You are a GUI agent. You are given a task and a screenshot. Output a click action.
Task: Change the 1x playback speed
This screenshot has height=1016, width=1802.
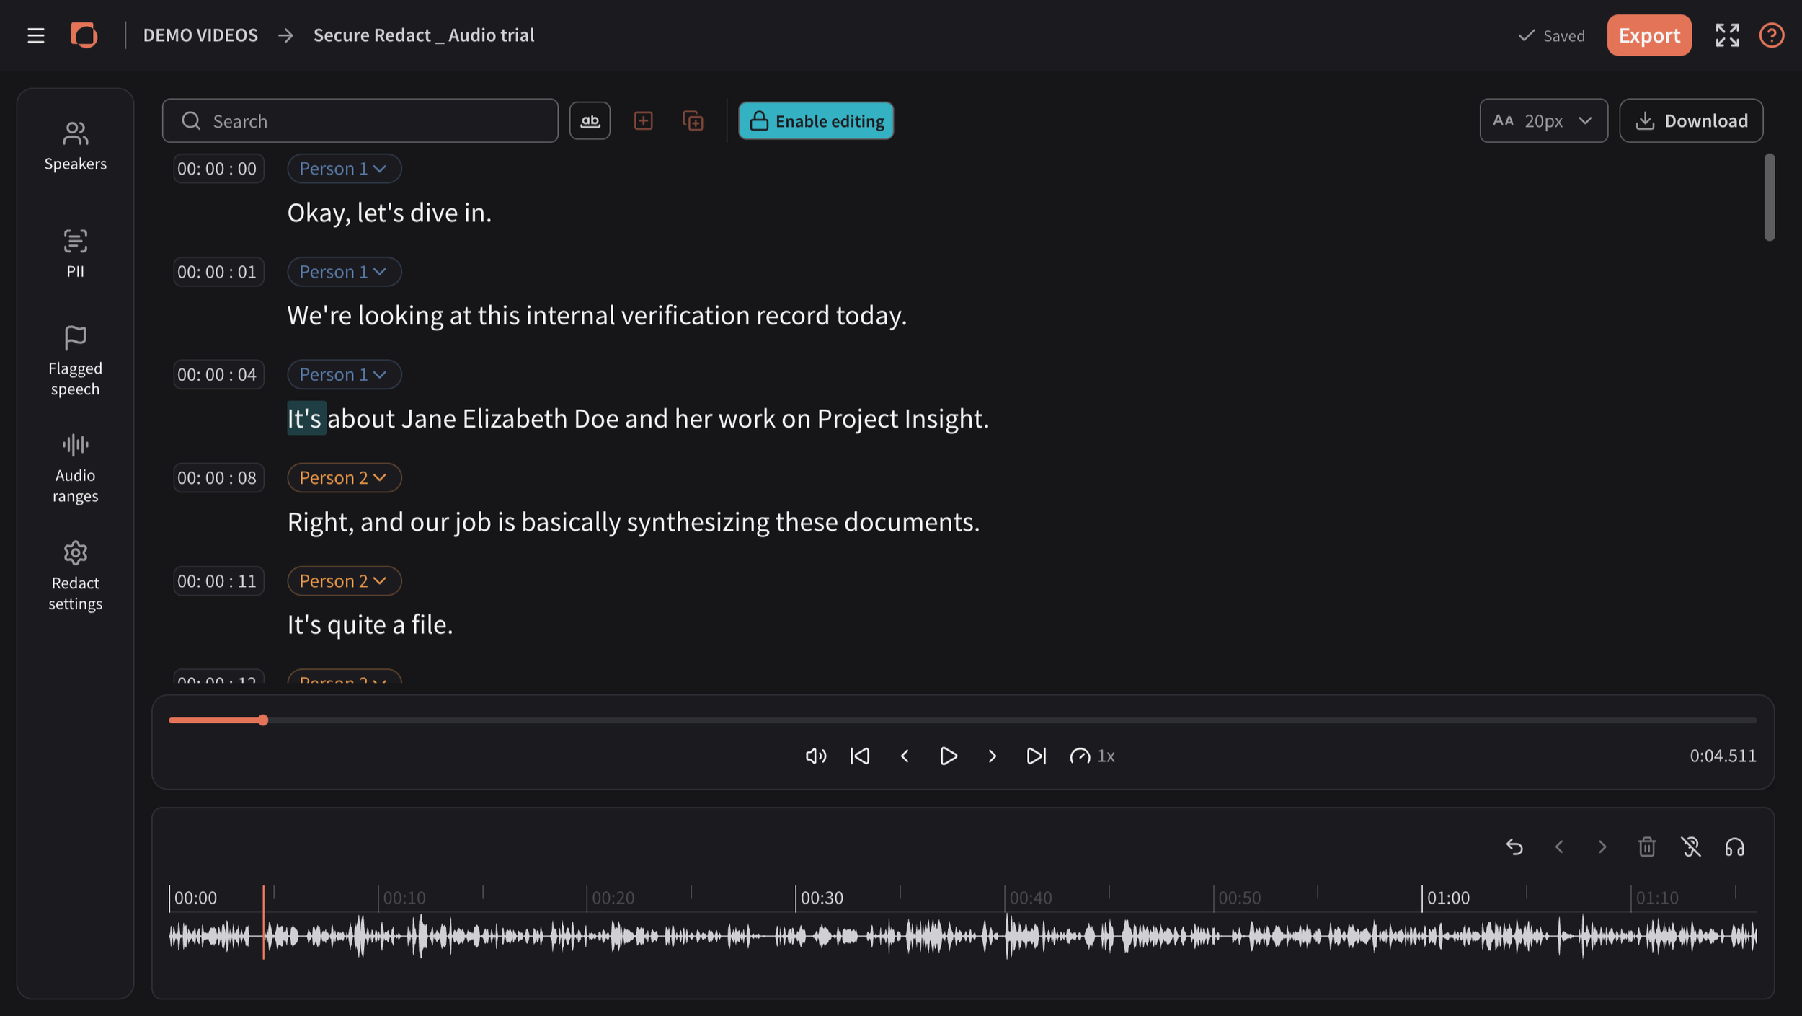[1092, 756]
